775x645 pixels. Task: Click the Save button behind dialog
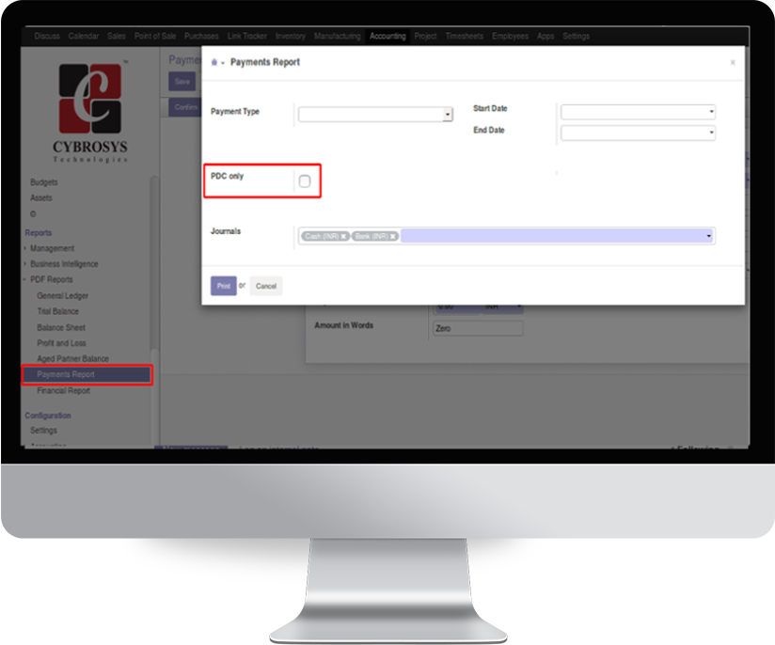pos(182,82)
